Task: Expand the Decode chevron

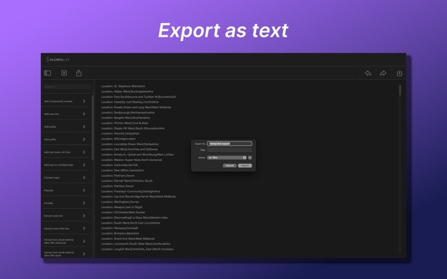Action: pos(84,190)
